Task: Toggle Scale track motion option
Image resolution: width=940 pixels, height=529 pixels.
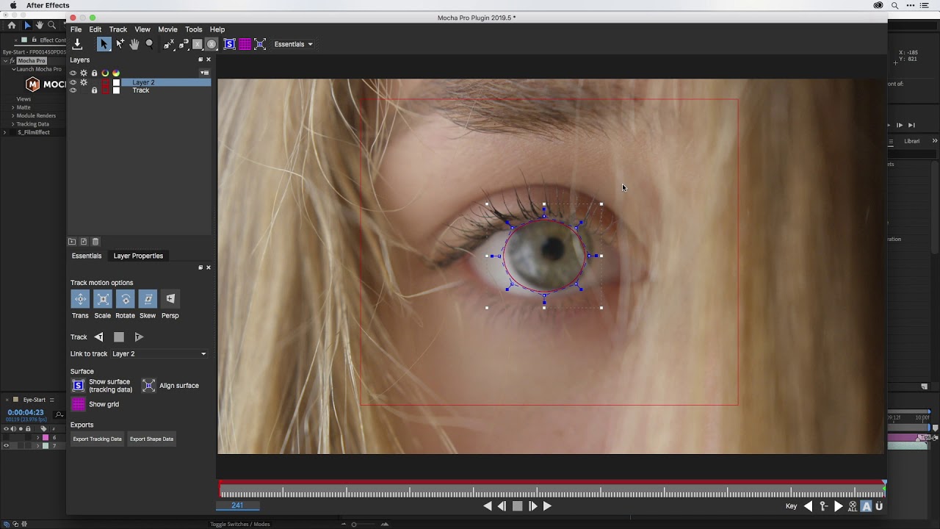Action: (103, 299)
